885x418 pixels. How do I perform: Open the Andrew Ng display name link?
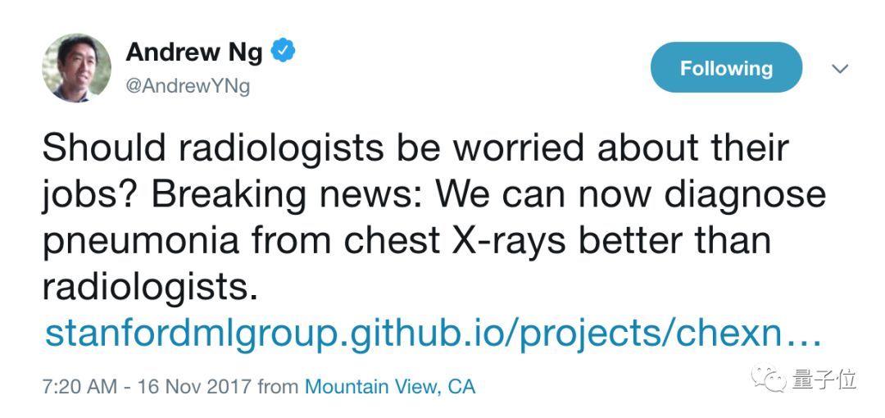pyautogui.click(x=194, y=52)
